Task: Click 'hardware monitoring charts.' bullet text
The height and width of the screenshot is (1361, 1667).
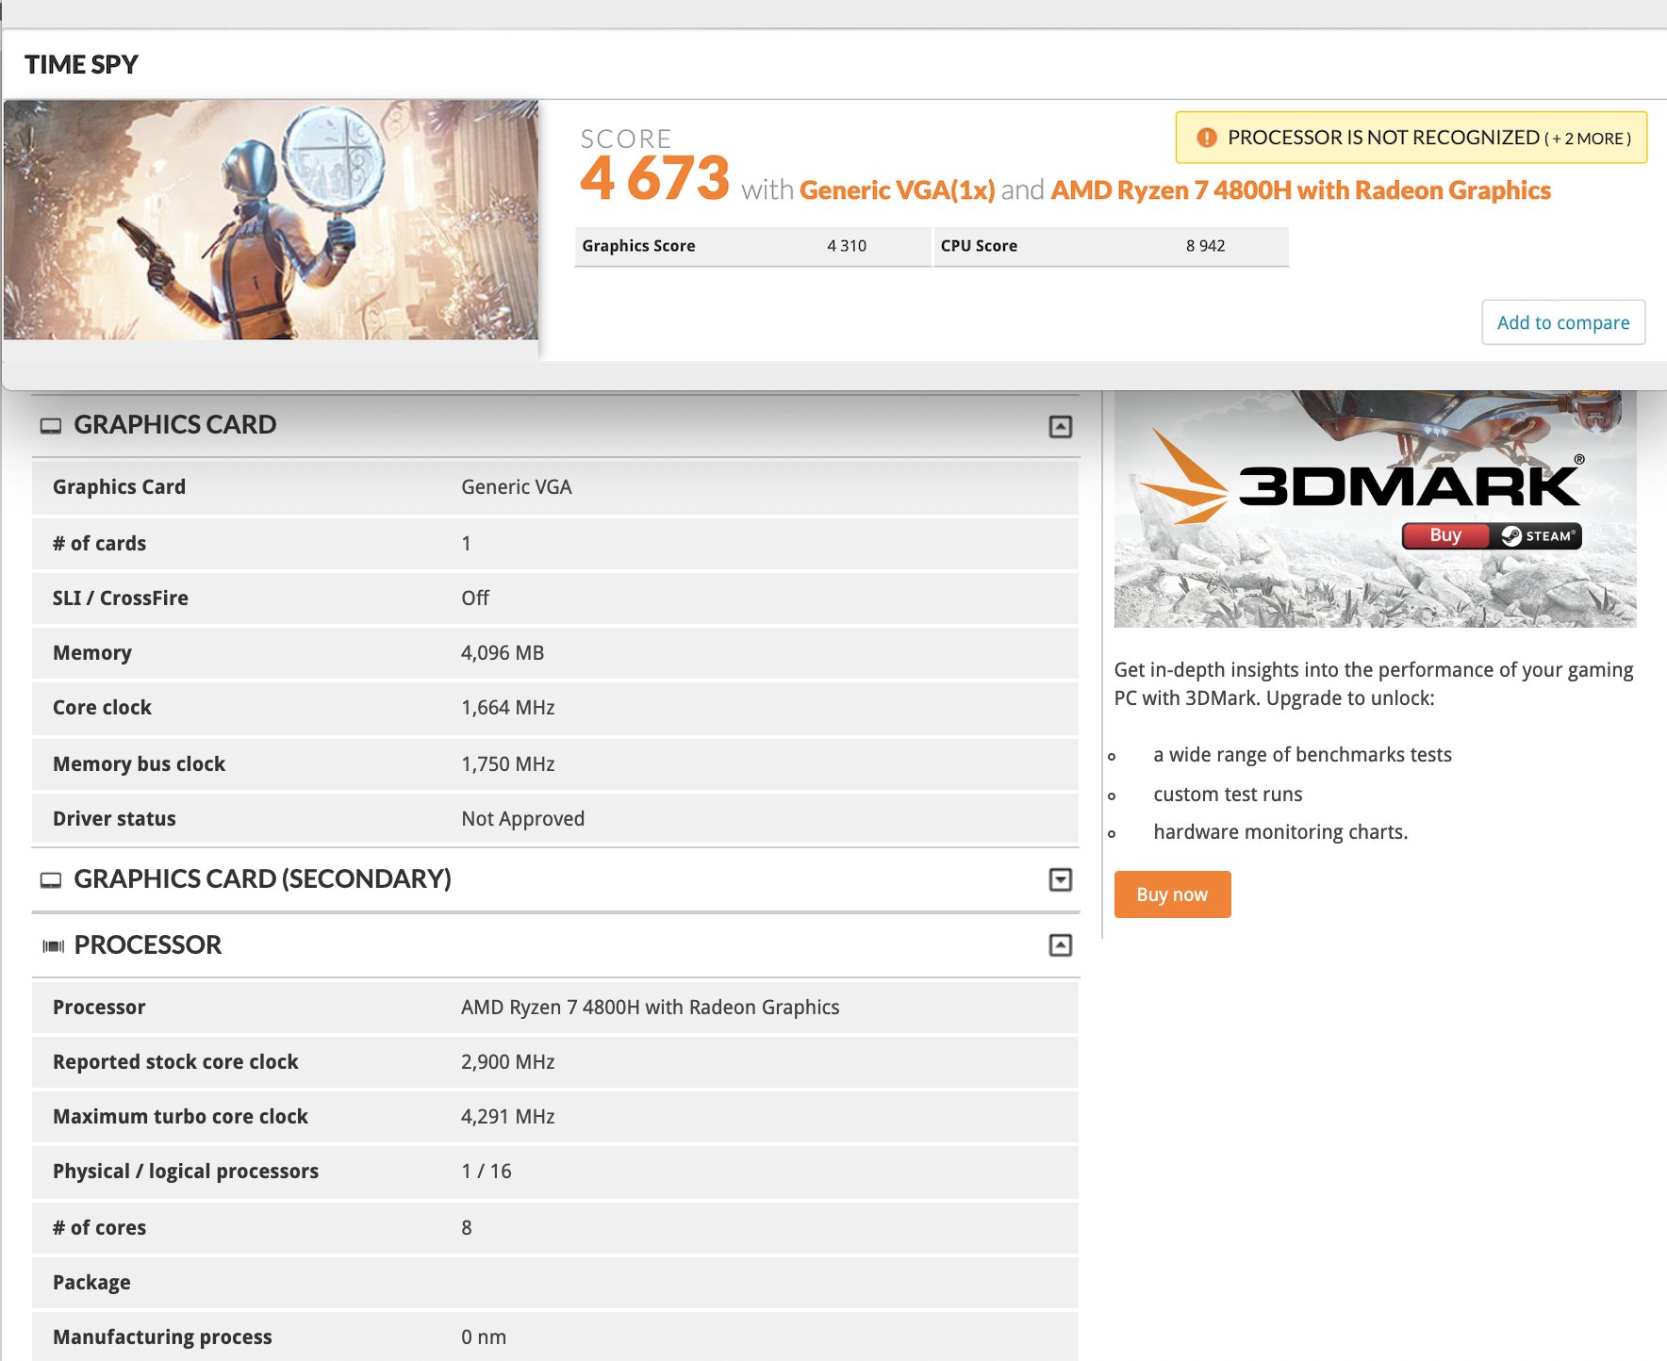Action: coord(1280,832)
